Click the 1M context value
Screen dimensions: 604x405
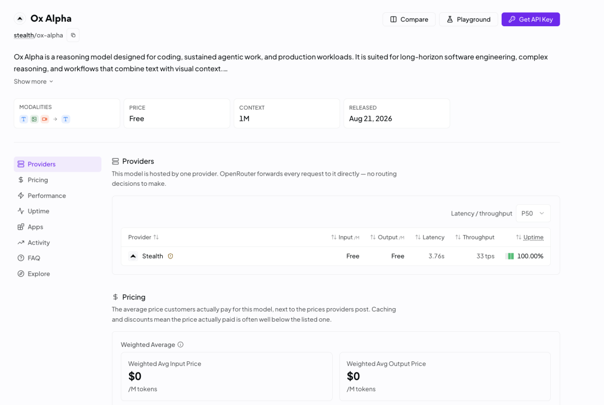click(244, 119)
